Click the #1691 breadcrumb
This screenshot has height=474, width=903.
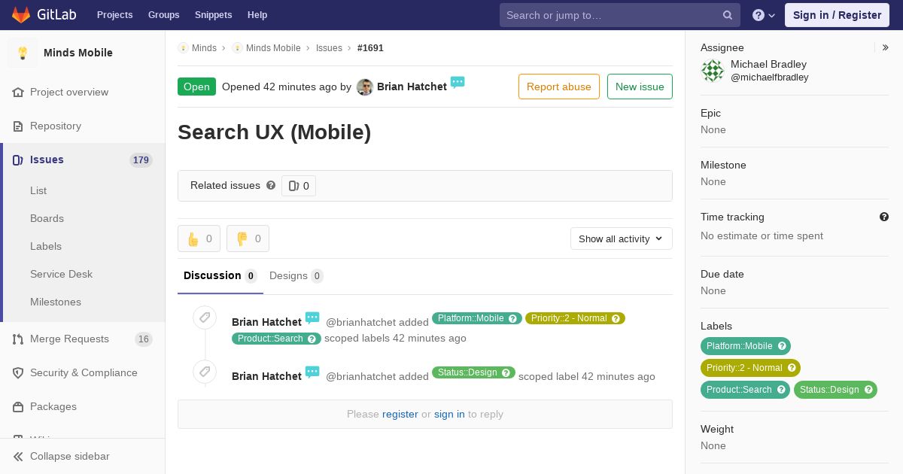370,47
